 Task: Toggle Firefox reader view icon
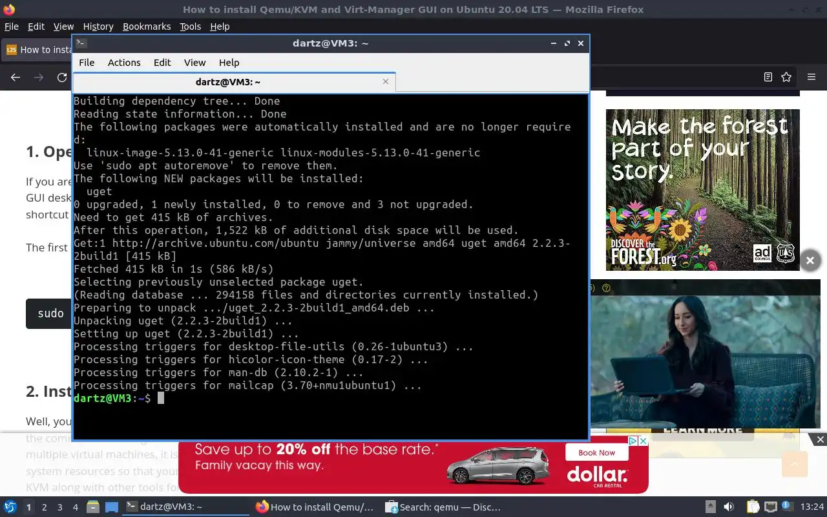(x=768, y=77)
